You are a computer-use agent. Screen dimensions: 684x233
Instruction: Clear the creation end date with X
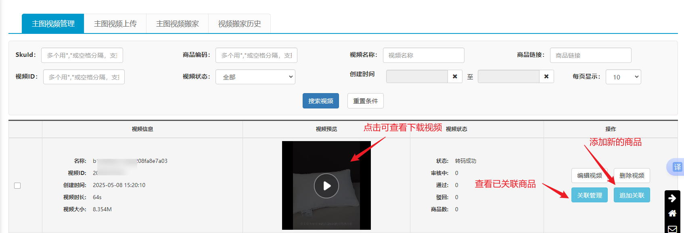546,77
